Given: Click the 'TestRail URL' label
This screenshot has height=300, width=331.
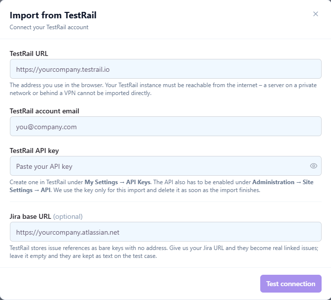Looking at the screenshot, I should click(x=29, y=53).
